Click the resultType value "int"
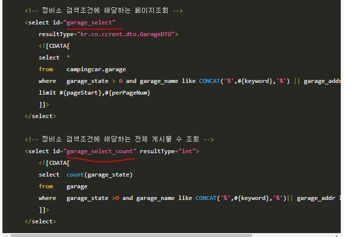 (x=187, y=151)
